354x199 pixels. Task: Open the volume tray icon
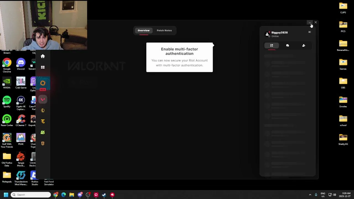[334, 195]
